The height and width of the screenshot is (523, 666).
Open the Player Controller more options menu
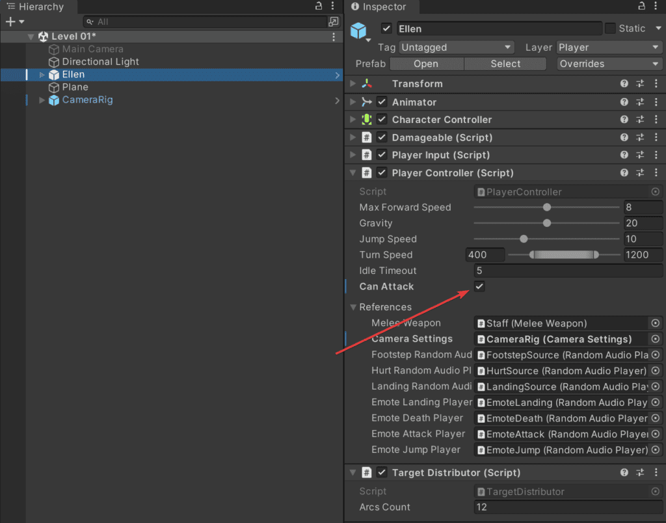tap(656, 172)
